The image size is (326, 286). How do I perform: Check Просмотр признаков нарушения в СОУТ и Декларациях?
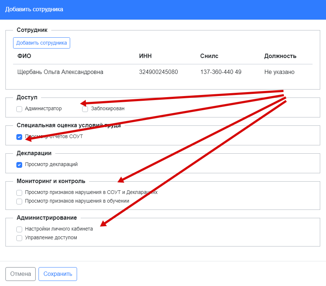tap(20, 192)
